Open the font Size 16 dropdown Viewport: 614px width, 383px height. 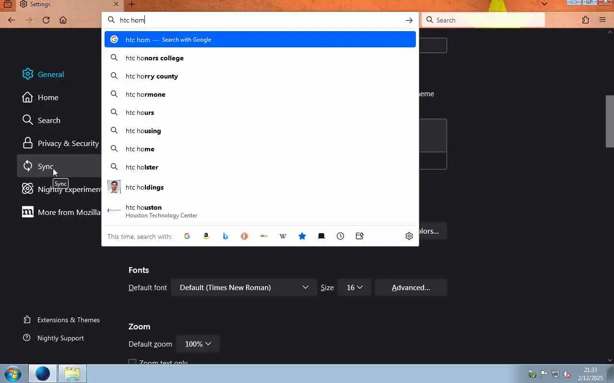tap(354, 287)
